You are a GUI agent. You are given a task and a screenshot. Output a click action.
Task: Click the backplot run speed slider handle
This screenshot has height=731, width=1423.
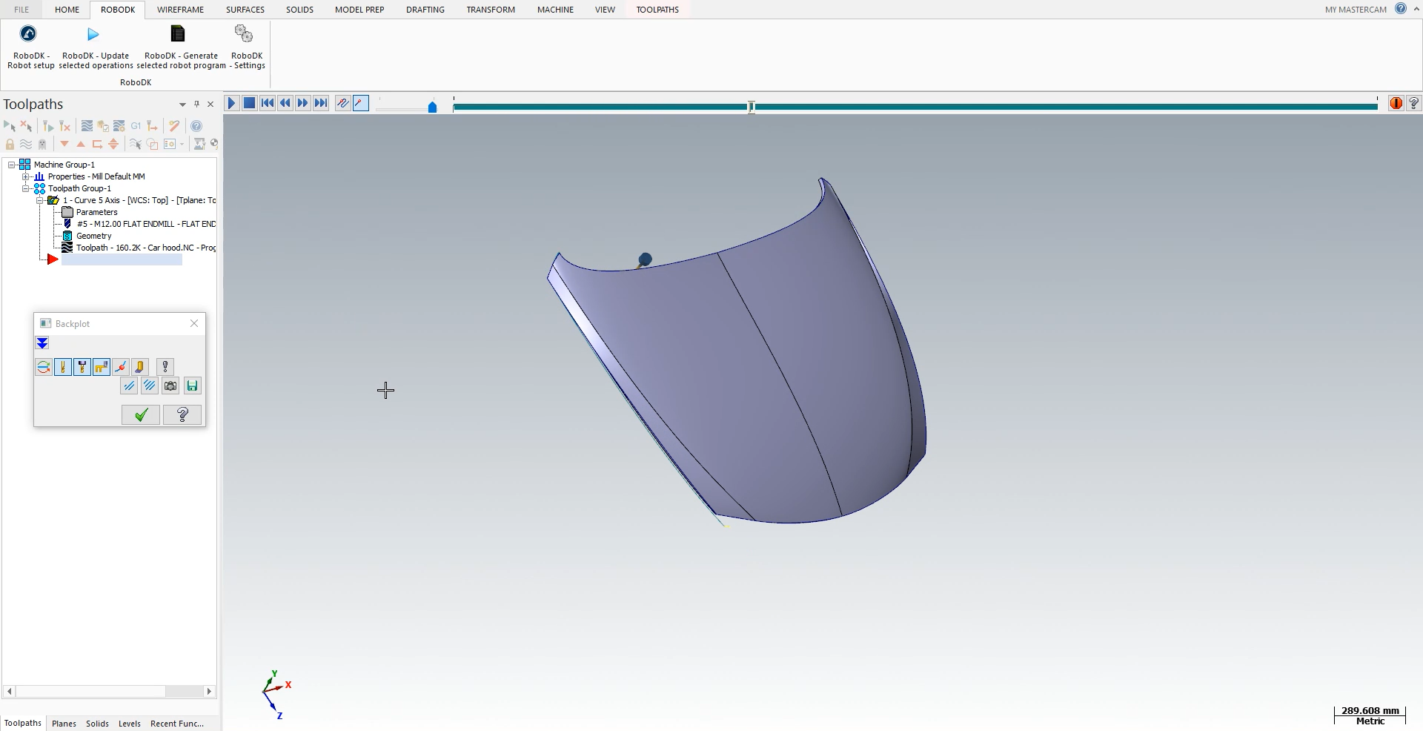(432, 107)
